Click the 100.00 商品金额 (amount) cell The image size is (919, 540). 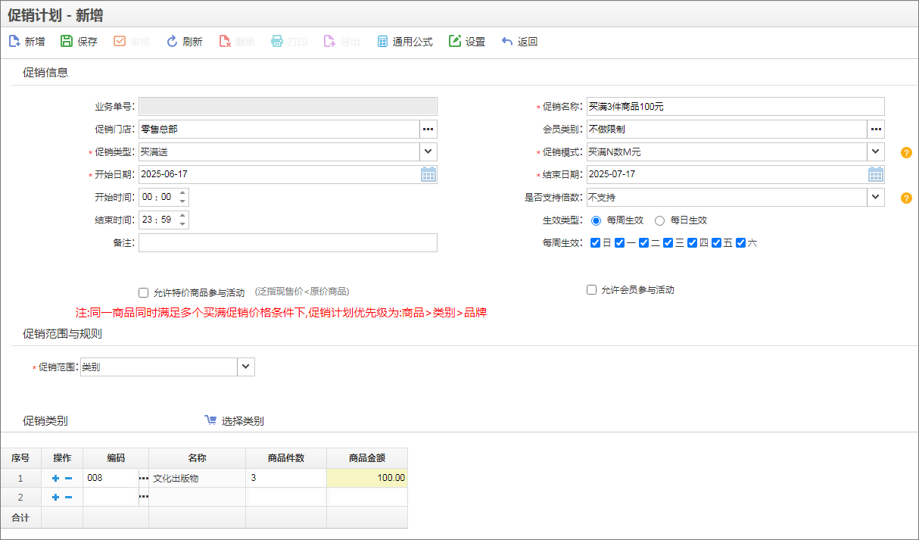tap(367, 478)
